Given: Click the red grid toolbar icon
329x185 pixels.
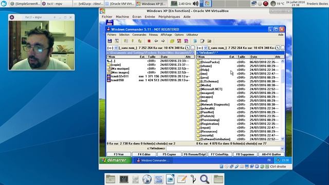Looking at the screenshot, I should pyautogui.click(x=179, y=41).
